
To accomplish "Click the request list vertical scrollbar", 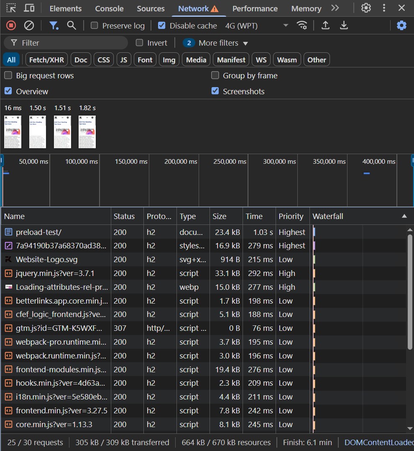I will click(410, 292).
